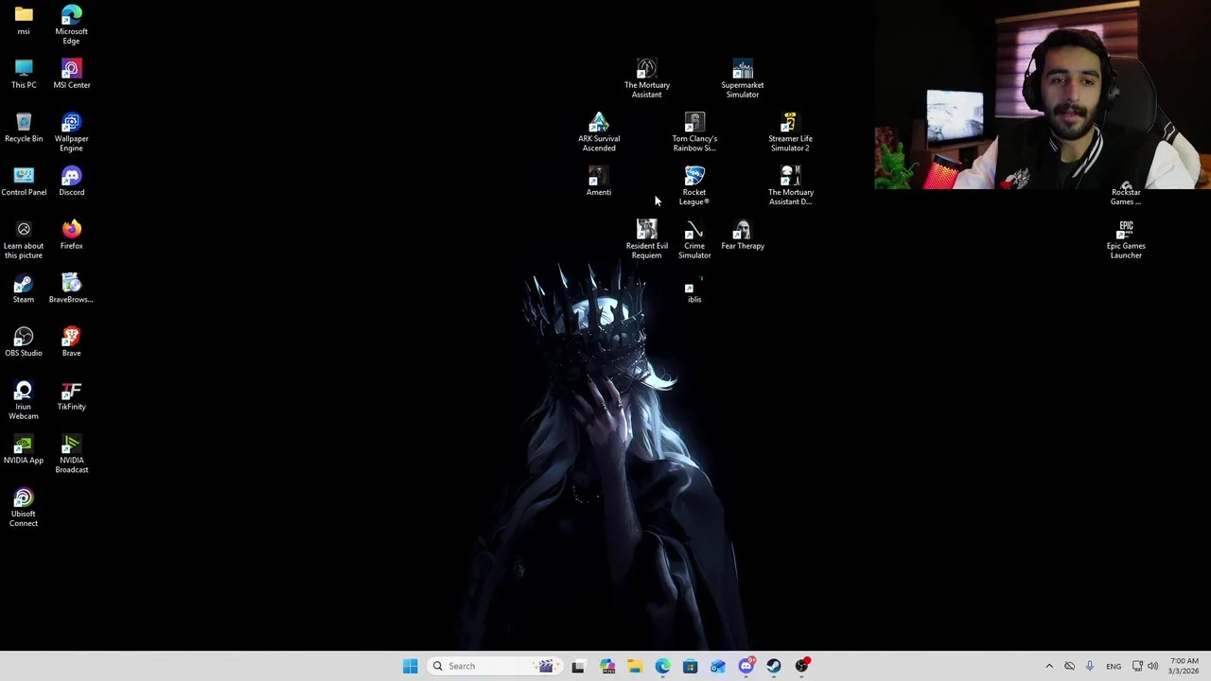Open Microsoft Edge from the taskbar
This screenshot has height=681, width=1211.
pos(662,666)
